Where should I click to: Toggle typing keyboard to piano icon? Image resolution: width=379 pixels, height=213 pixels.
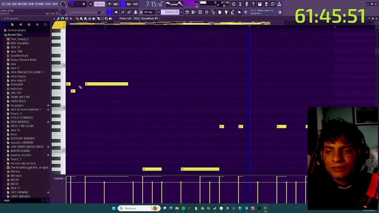point(110,12)
